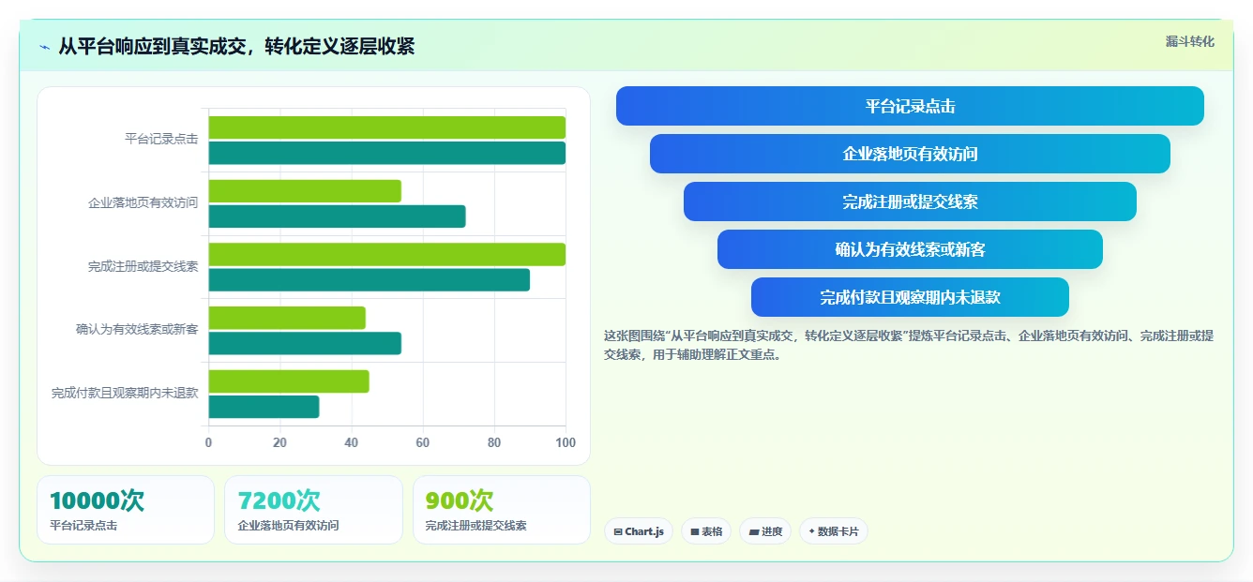Click the x-axis tick 0
1253x582 pixels.
pyautogui.click(x=208, y=442)
